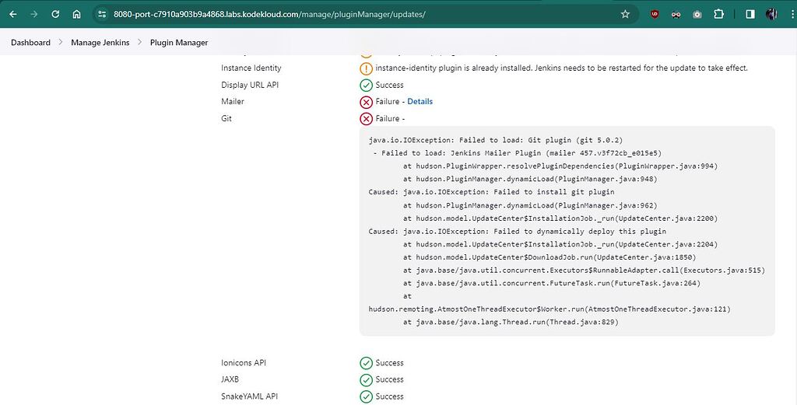The width and height of the screenshot is (797, 405).
Task: Open the browser profile avatar
Action: (x=771, y=14)
